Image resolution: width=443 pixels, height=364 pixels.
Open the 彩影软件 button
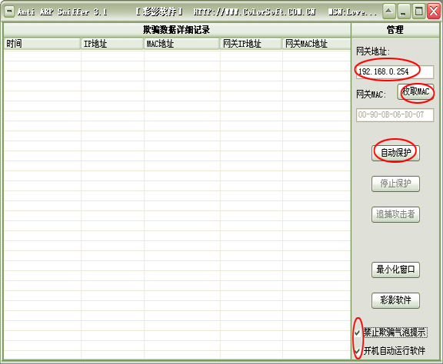[x=395, y=300]
